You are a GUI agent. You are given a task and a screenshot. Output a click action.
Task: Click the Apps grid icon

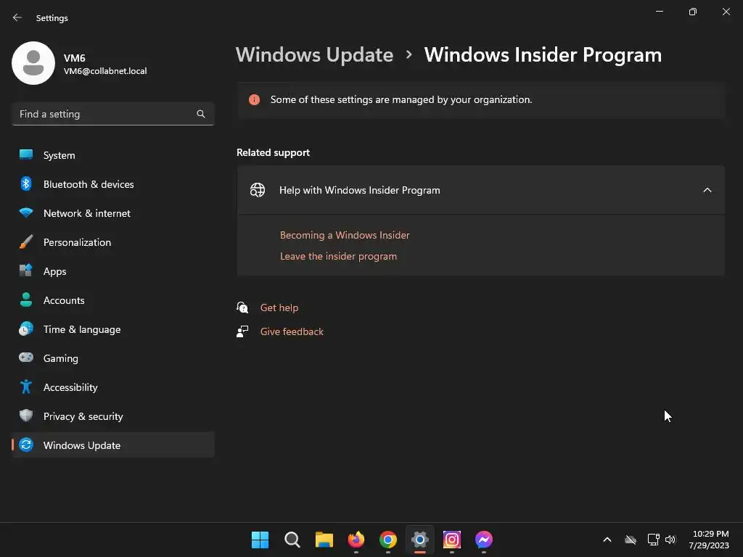26,271
